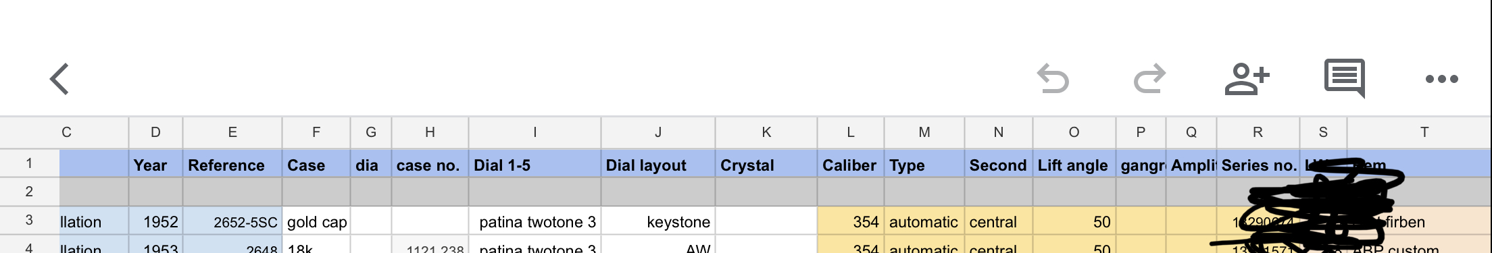
Task: Select the Dial layout header cell
Action: 658,164
